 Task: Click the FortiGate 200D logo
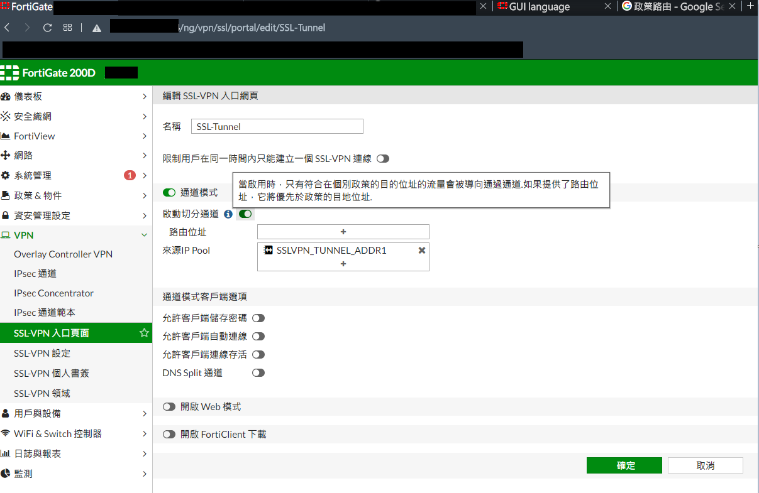click(x=48, y=73)
